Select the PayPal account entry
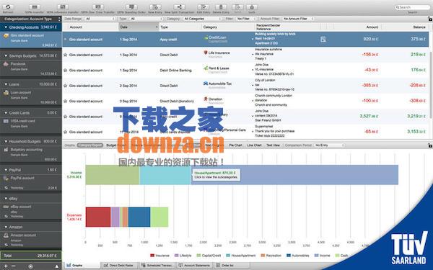The image size is (433, 270). (x=31, y=182)
